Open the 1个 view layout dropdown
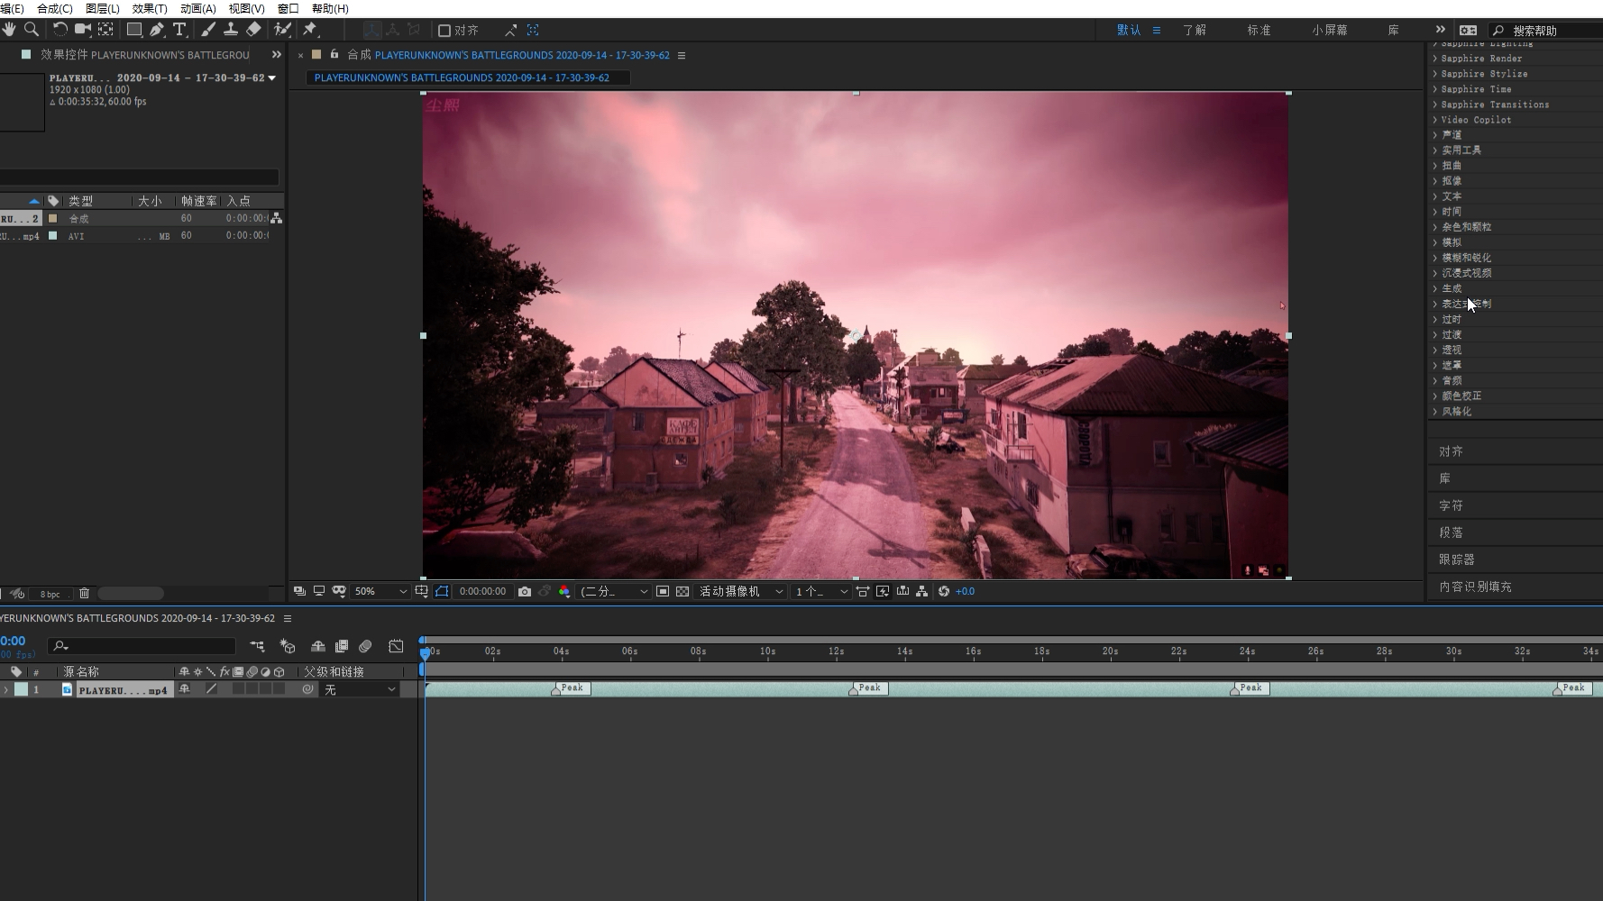Screen dimensions: 1603x901 pos(821,591)
